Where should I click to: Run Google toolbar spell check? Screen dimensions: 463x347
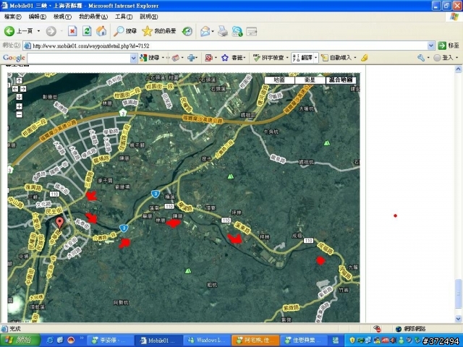pos(268,58)
